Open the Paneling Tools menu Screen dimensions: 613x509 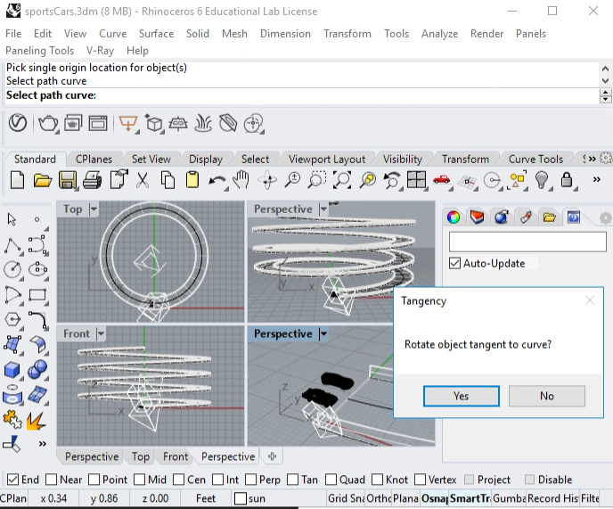pos(39,51)
